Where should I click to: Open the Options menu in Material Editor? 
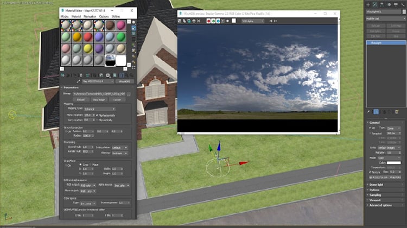[104, 16]
